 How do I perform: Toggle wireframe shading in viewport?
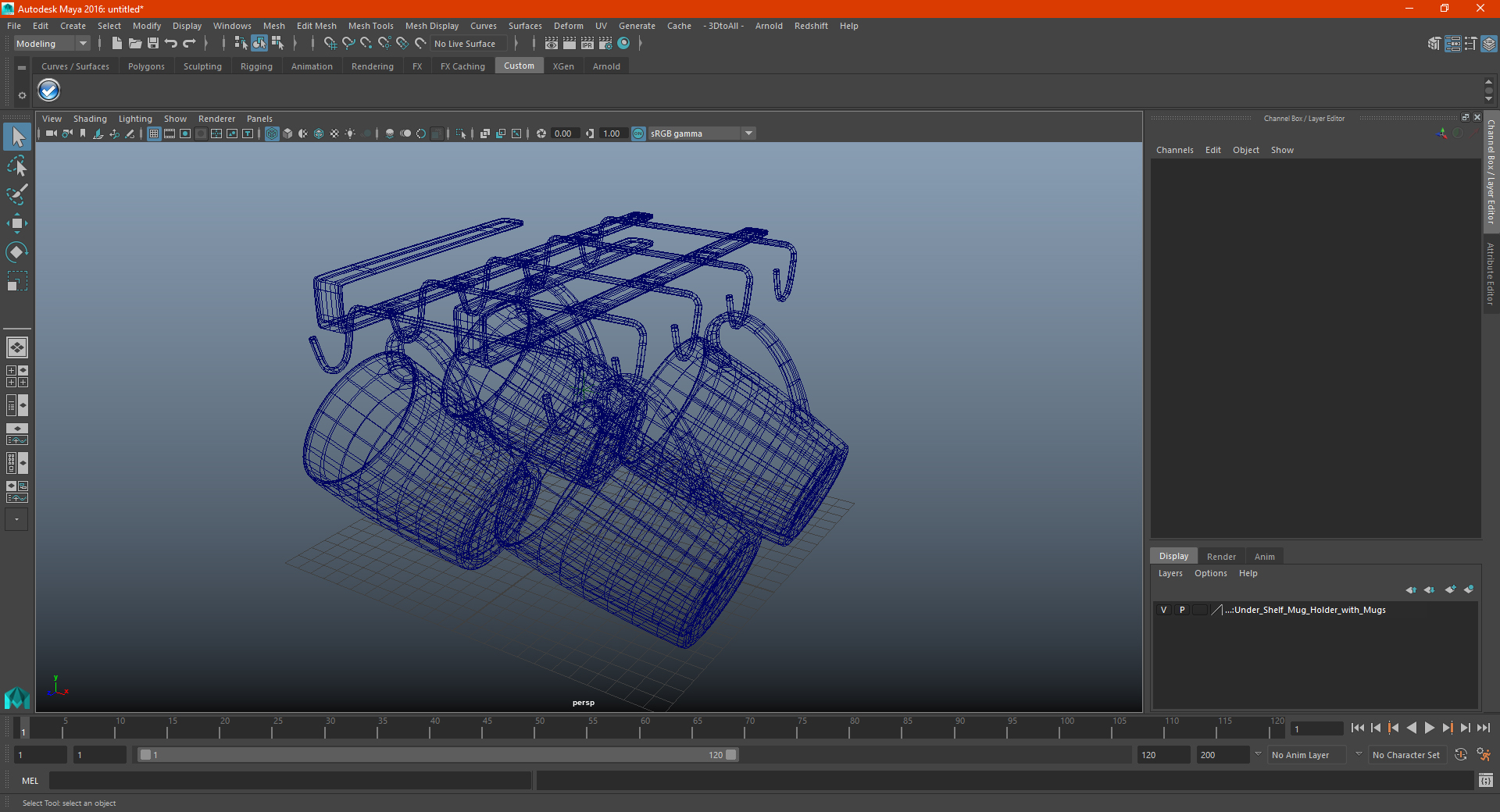pyautogui.click(x=272, y=134)
